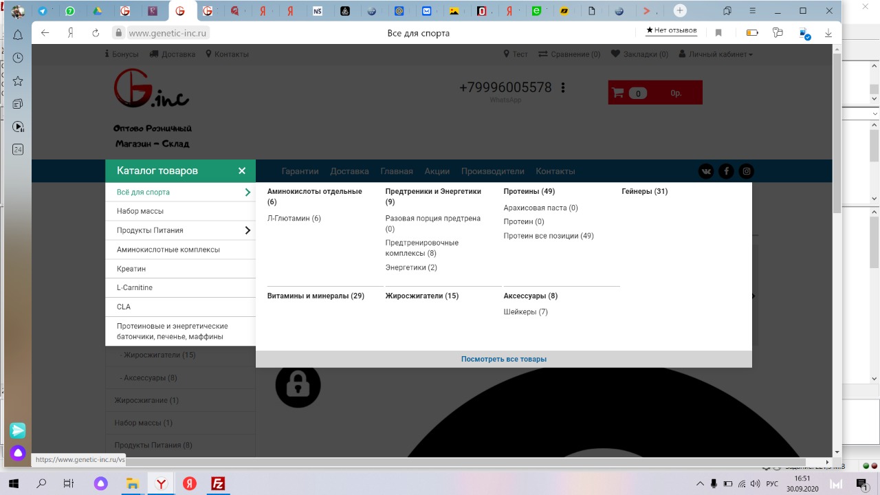Close the Каталог товаров menu with the X
880x495 pixels.
(242, 171)
